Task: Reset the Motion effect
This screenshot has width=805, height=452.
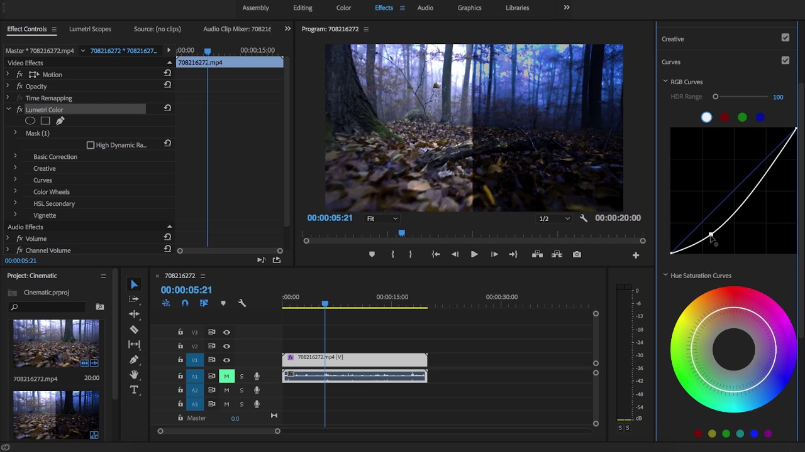Action: [167, 73]
